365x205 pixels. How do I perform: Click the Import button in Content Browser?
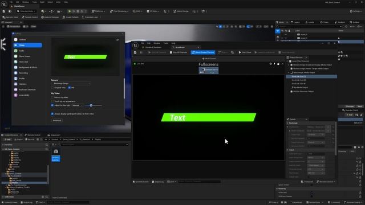click(18, 140)
